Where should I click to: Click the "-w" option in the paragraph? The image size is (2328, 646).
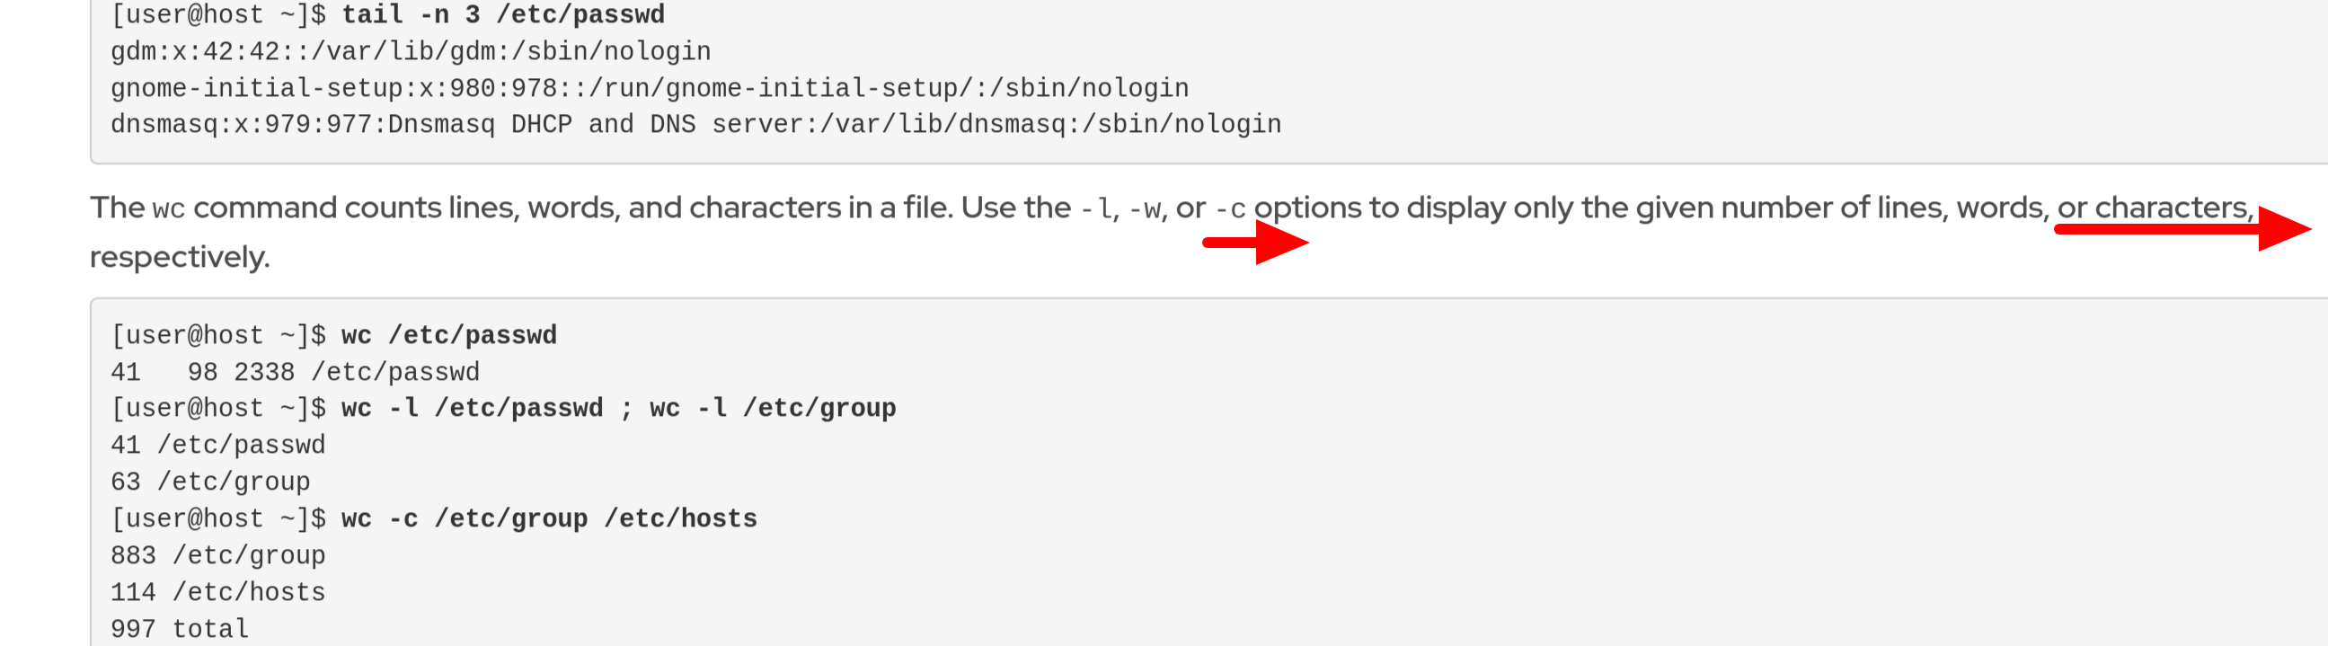[1145, 208]
